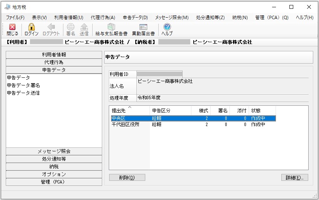Click the 閉じる red X toolbar icon
319x200 pixels.
(x=12, y=27)
